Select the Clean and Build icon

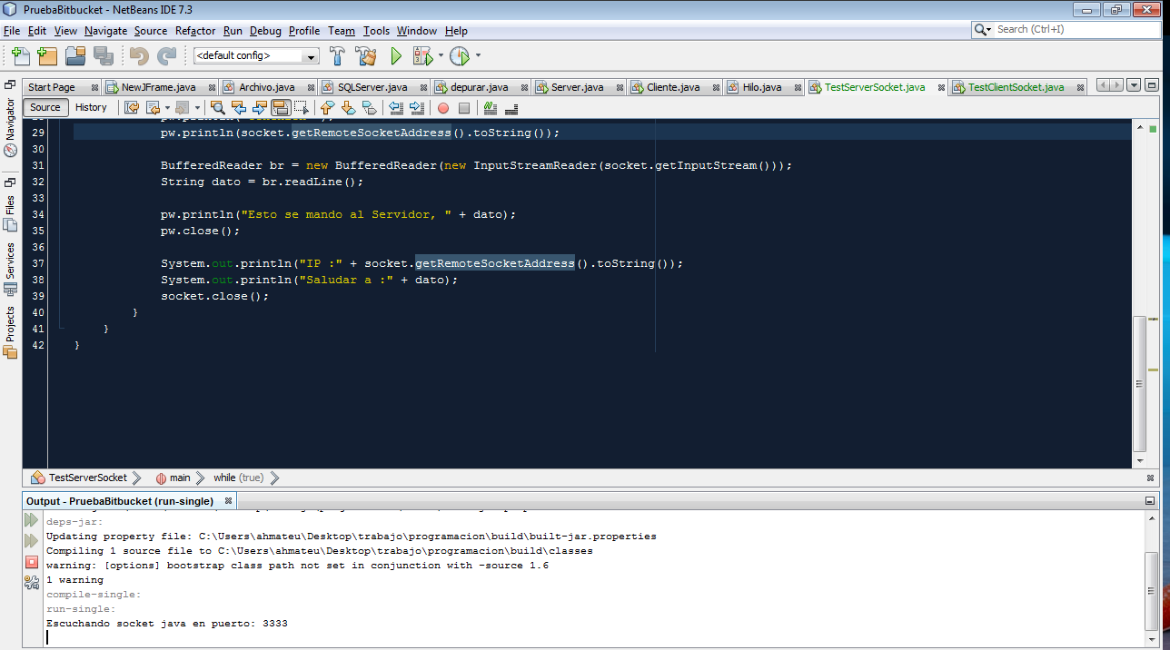click(367, 55)
